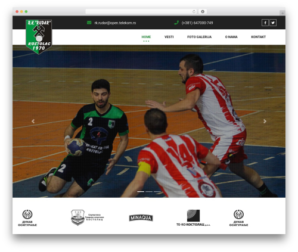Close the window with red button

point(17,11)
